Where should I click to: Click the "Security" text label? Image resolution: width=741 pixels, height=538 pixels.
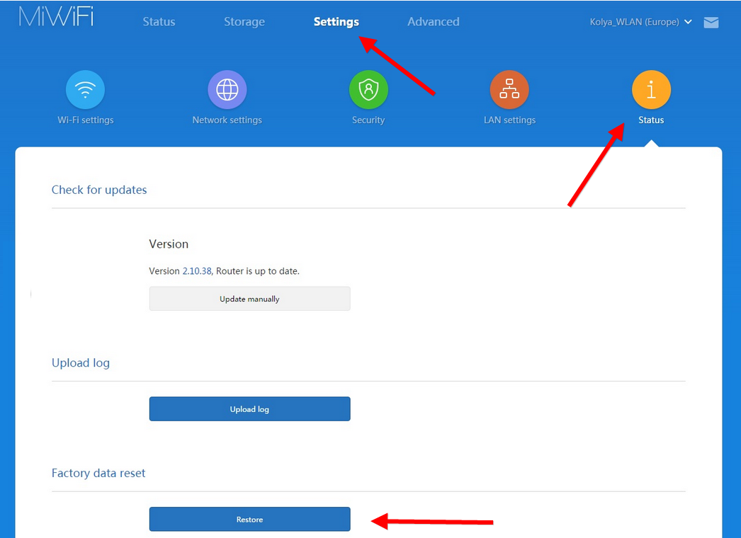(368, 120)
